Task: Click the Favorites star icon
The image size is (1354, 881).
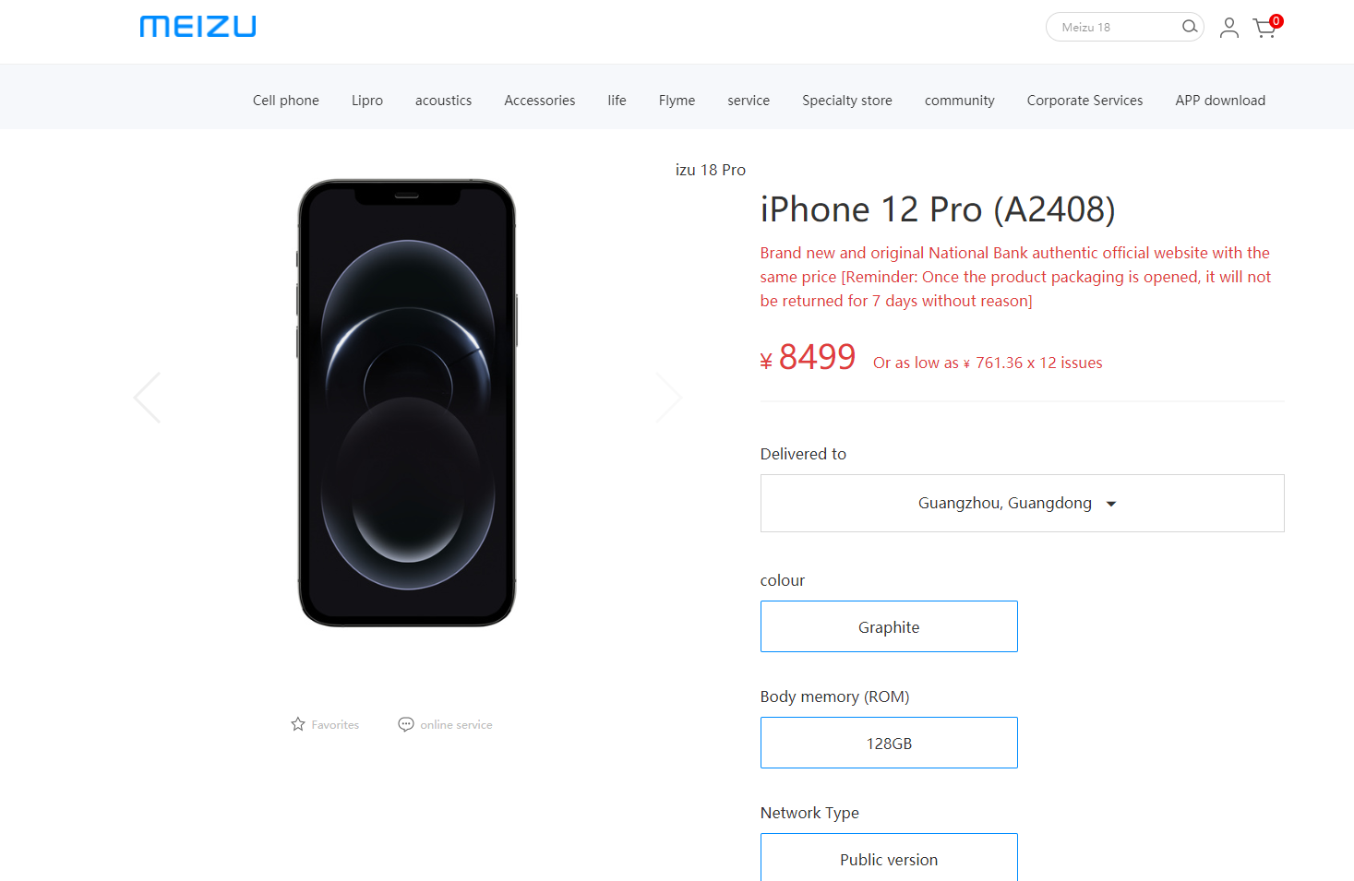Action: tap(298, 724)
